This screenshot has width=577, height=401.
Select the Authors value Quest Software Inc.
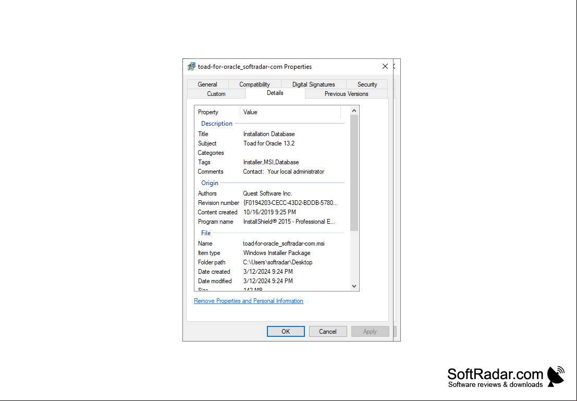(267, 193)
